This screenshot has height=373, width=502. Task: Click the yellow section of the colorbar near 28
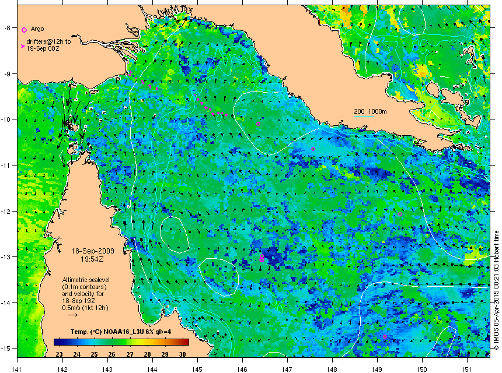pos(147,342)
